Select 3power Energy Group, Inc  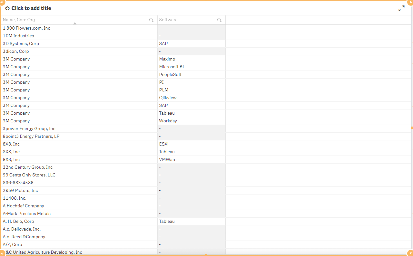79,128
